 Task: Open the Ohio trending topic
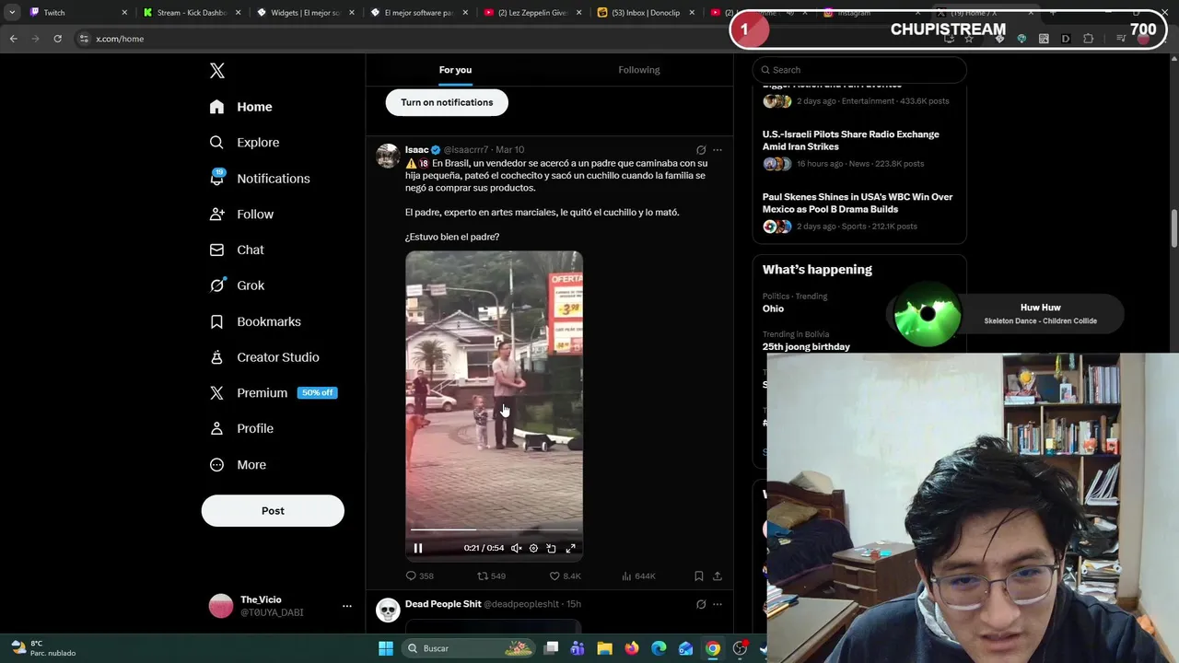773,308
